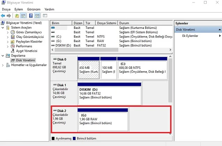Select the EFI Sistem Bölümü volume row
This screenshot has width=222, height=146.
[x=111, y=32]
